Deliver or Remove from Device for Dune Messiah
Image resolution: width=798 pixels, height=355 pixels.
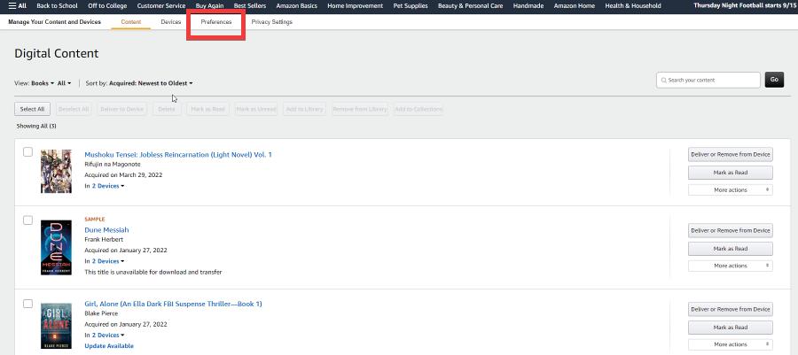pyautogui.click(x=731, y=230)
